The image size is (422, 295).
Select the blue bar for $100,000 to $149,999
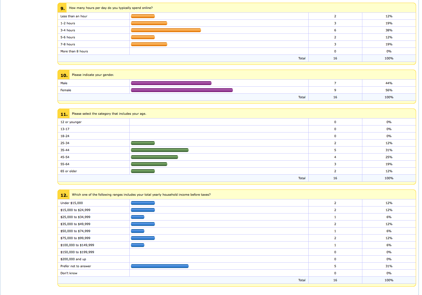tap(138, 245)
